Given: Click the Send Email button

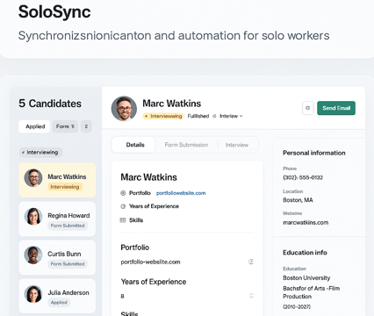Looking at the screenshot, I should click(336, 108).
